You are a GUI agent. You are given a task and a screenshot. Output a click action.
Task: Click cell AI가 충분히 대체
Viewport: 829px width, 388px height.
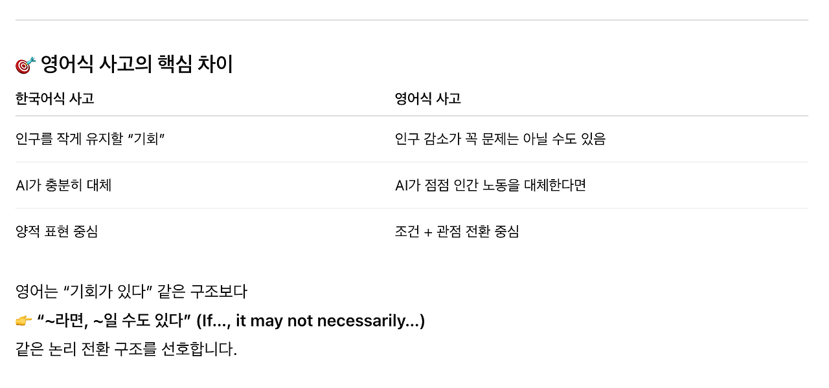click(63, 186)
